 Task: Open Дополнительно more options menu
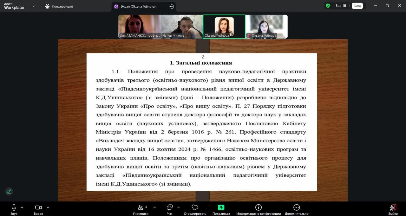(x=297, y=207)
